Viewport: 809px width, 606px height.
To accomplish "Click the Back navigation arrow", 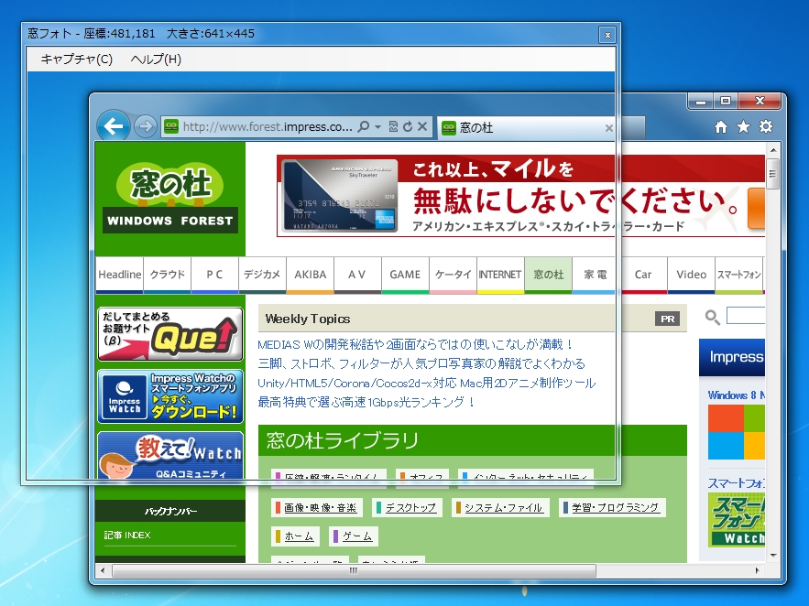I will point(113,126).
